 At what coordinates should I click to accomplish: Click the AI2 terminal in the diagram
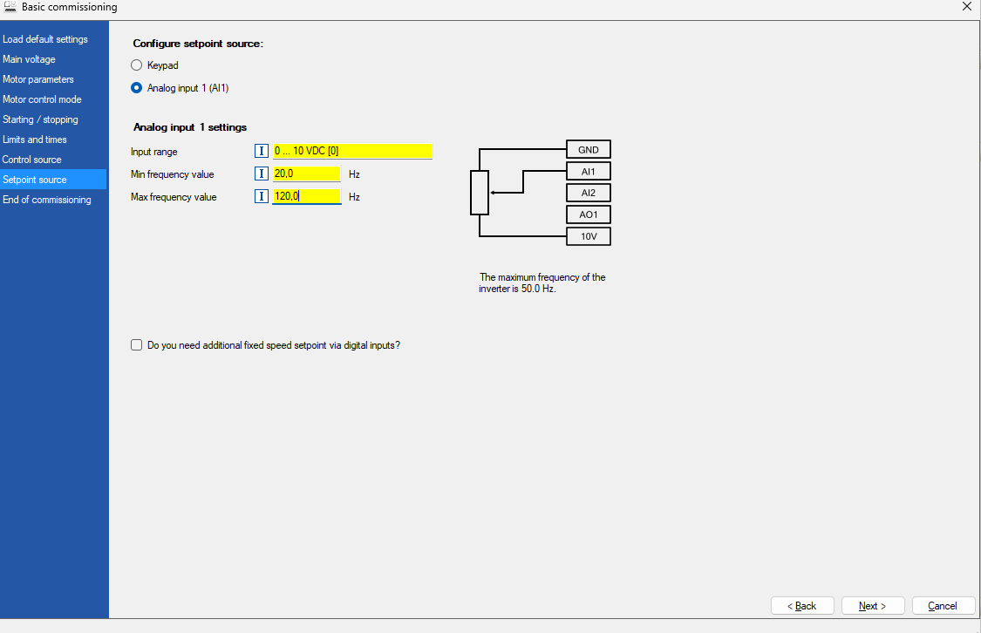(x=588, y=193)
